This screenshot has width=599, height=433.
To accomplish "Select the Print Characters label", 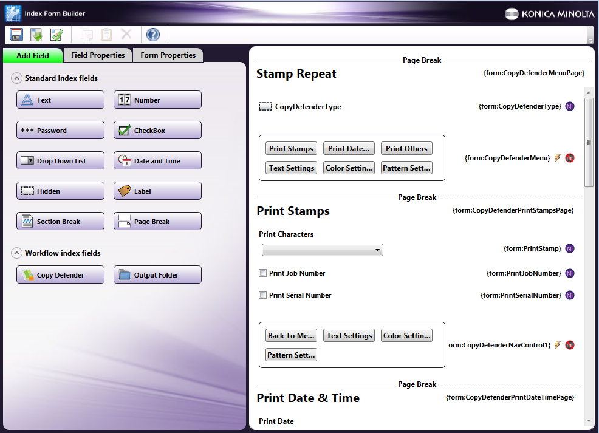I will pos(286,234).
